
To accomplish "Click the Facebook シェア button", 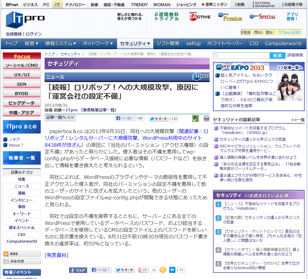I will click(78, 270).
